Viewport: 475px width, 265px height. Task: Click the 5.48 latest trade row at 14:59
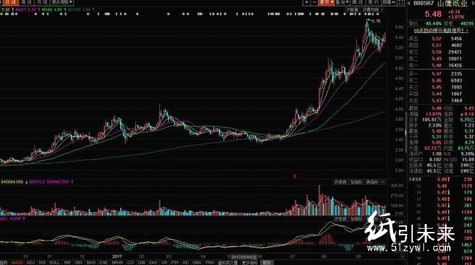(x=439, y=180)
